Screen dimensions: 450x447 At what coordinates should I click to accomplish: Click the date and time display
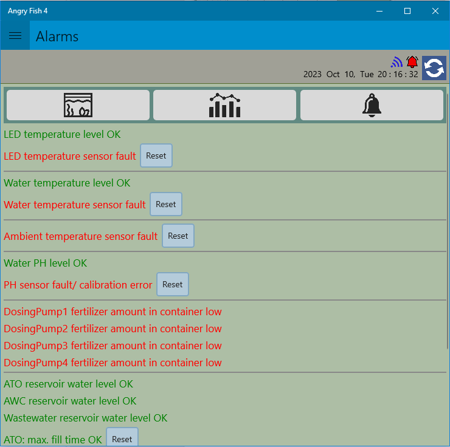tap(361, 74)
